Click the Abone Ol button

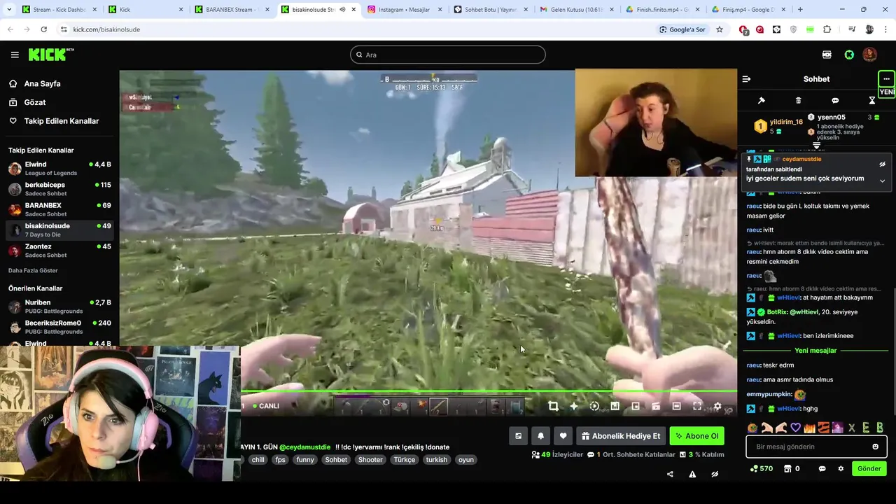[x=696, y=436]
